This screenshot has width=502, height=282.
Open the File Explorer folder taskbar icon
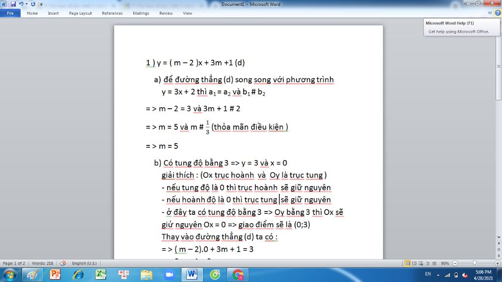pyautogui.click(x=146, y=275)
